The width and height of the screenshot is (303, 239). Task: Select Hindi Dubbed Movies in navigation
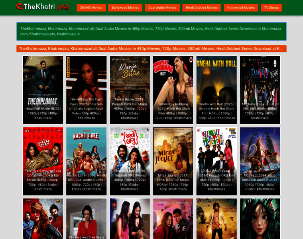(x=202, y=8)
